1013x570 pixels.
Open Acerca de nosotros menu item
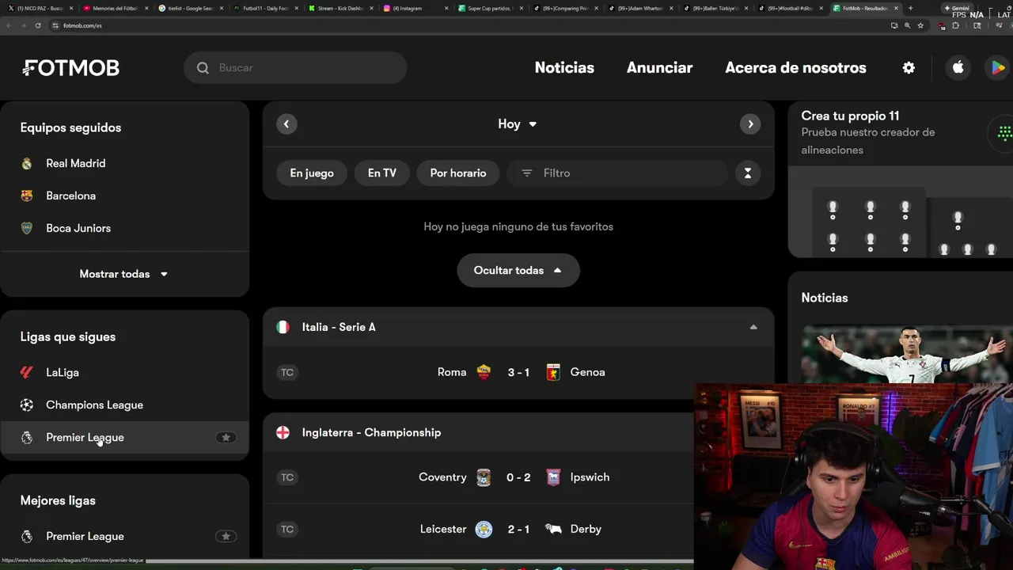point(795,68)
